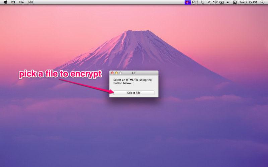Open Time Machine menu bar icon
Viewport: 268px width, 167px height.
point(203,2)
